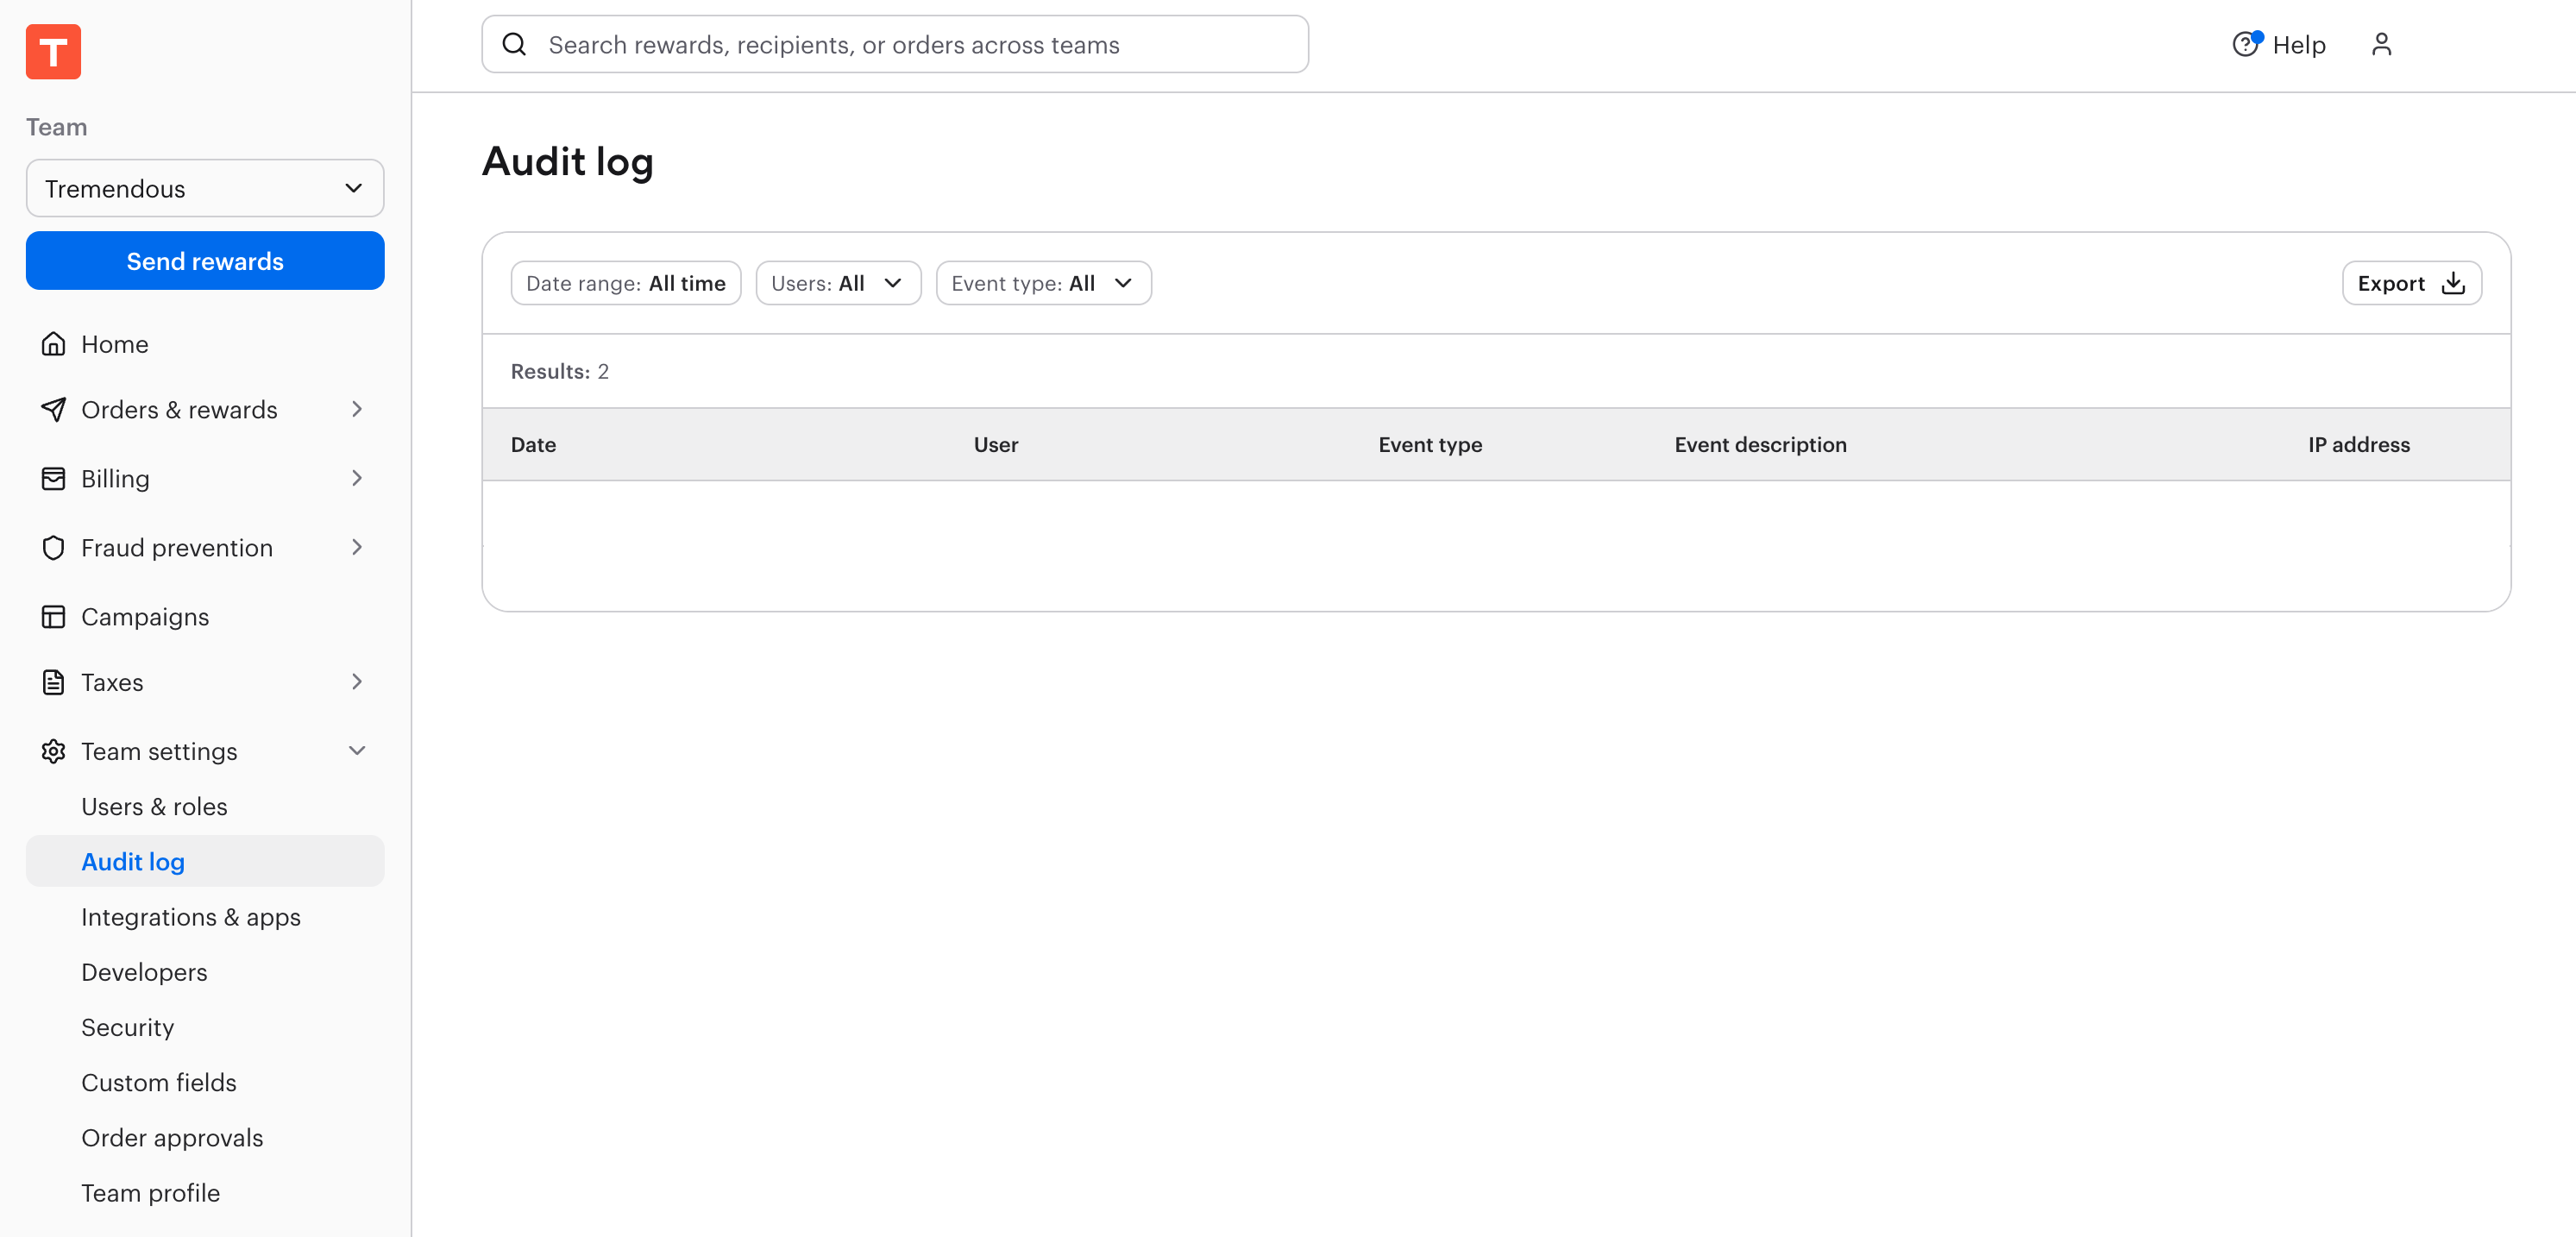Click the IP address column header
Screen dimensions: 2576x1237
point(2358,444)
